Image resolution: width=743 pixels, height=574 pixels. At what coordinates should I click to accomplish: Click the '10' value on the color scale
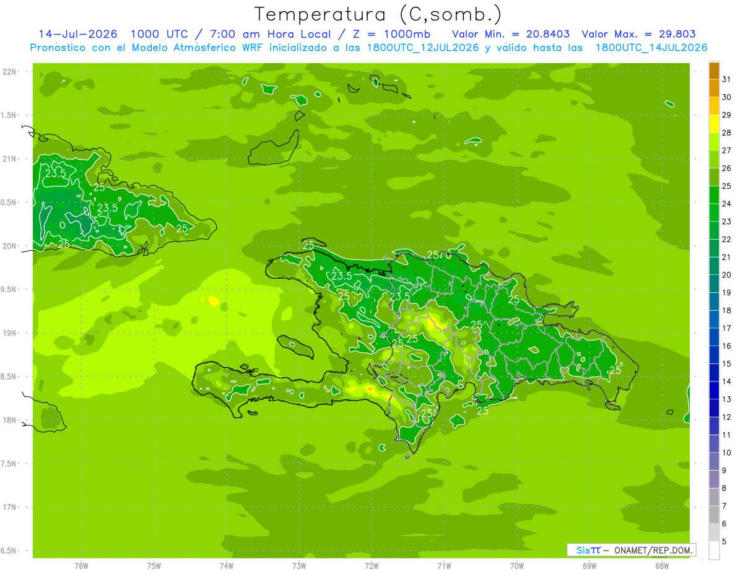(726, 453)
